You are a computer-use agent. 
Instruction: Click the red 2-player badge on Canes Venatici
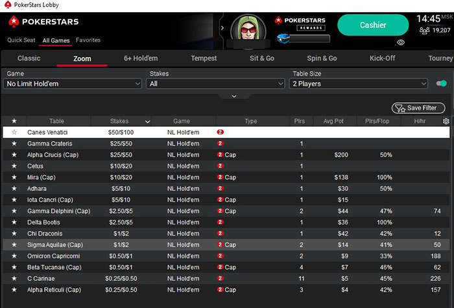[220, 132]
